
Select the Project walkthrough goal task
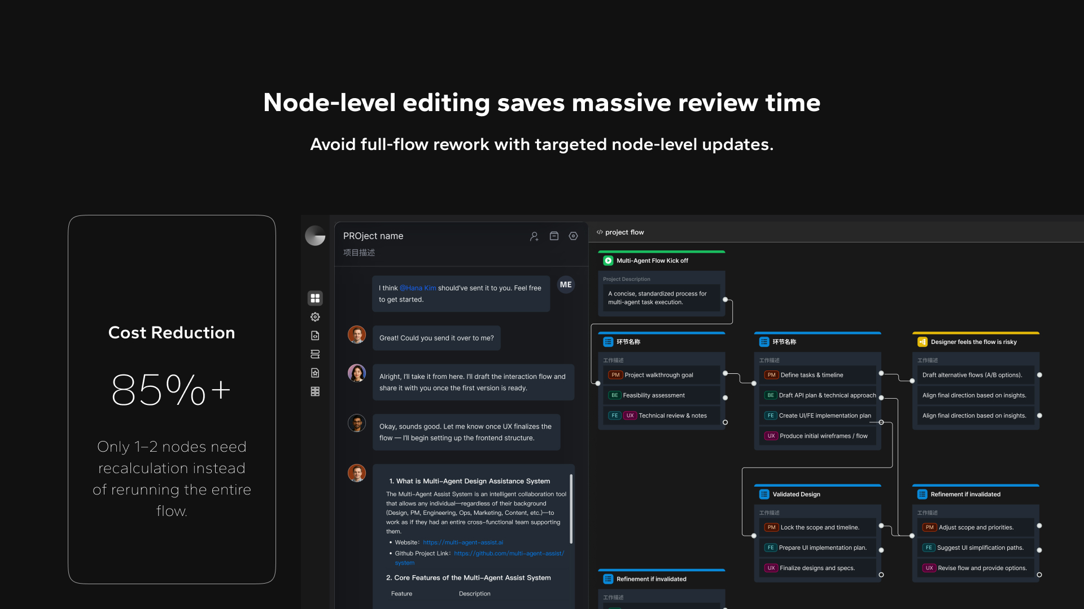tap(658, 375)
